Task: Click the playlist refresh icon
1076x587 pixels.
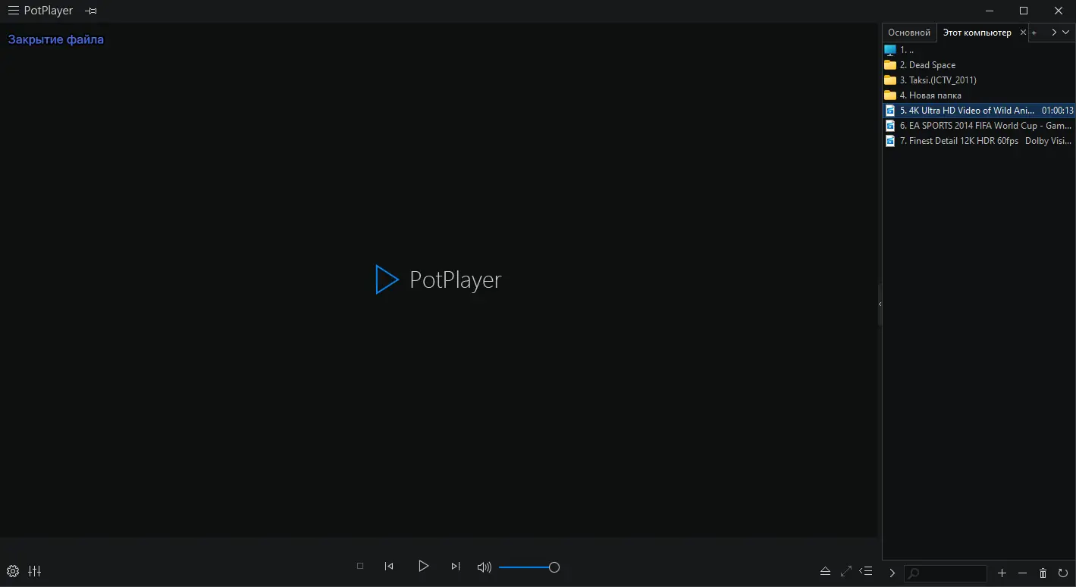Action: 1063,573
